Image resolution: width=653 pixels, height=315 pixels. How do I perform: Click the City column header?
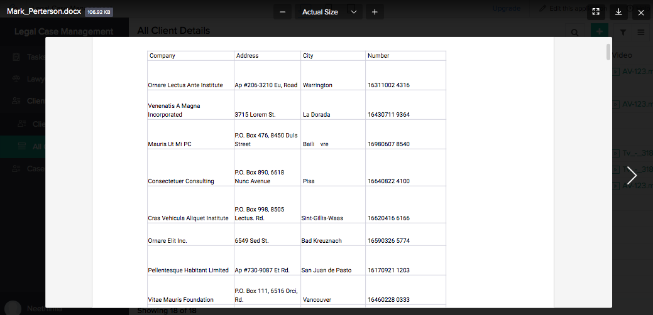click(333, 56)
